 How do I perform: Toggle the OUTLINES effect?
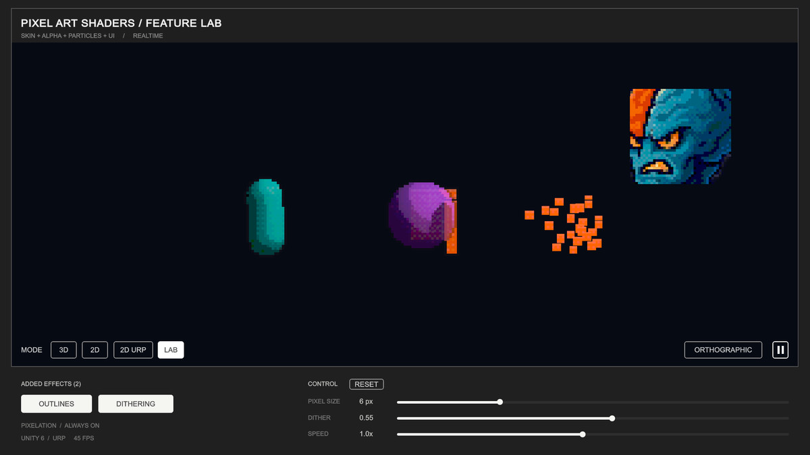[x=56, y=404]
